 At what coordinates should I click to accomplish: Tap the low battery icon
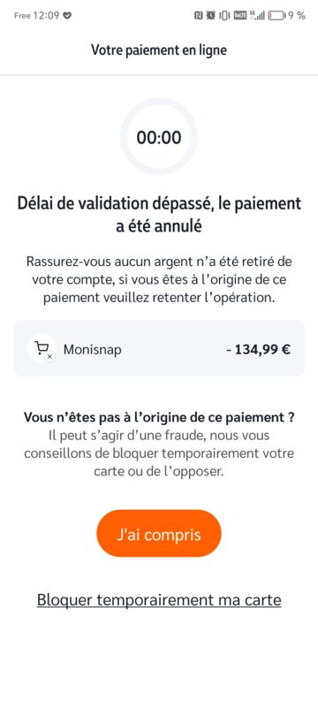(x=277, y=16)
